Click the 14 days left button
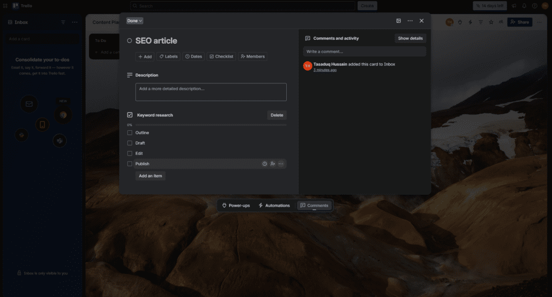This screenshot has height=297, width=552. pos(489,5)
